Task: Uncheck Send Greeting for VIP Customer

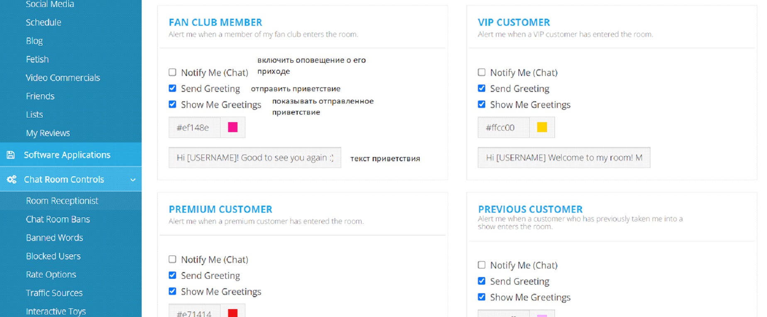Action: point(481,88)
